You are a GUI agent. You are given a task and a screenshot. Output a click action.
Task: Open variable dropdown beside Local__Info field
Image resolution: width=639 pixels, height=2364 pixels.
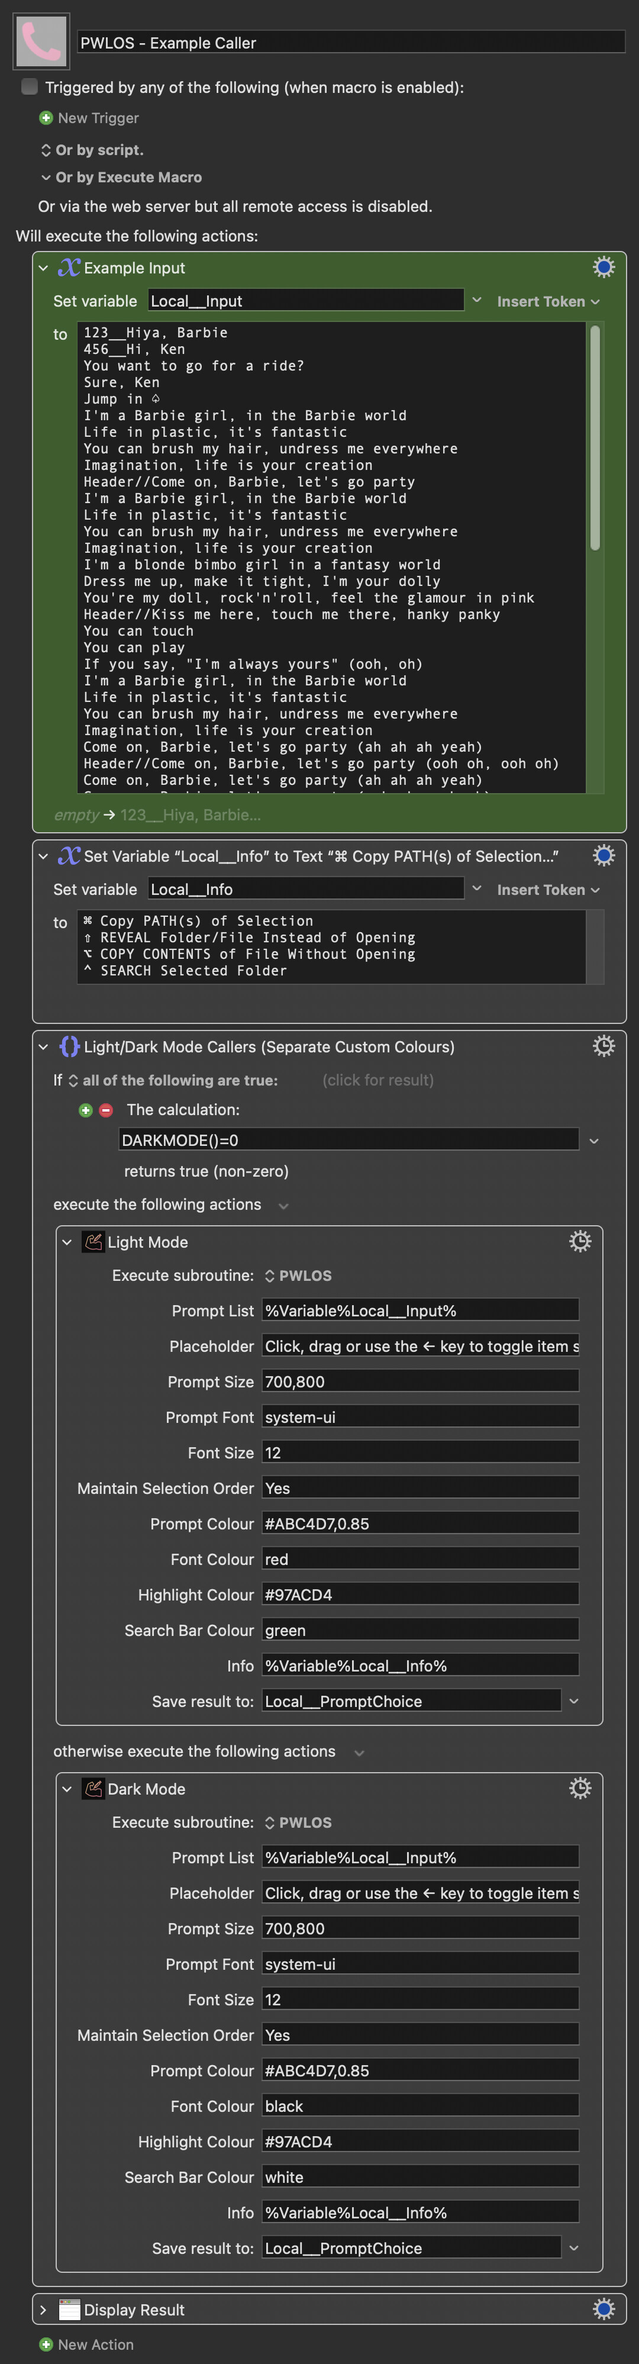pos(476,888)
